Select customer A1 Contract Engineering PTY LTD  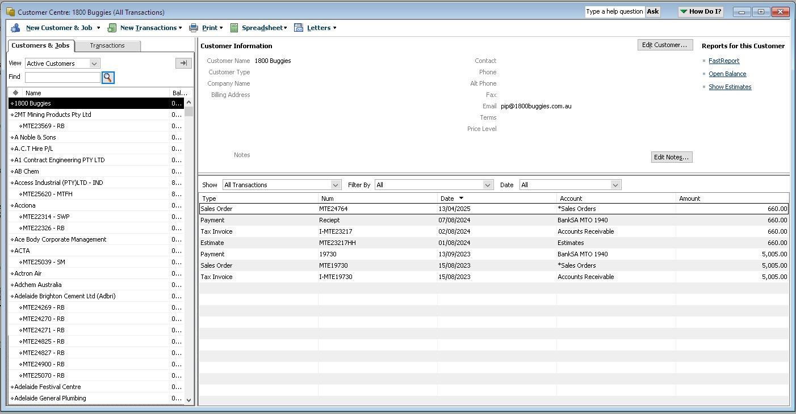pos(96,160)
